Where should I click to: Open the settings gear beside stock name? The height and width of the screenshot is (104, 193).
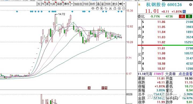pos(190,5)
